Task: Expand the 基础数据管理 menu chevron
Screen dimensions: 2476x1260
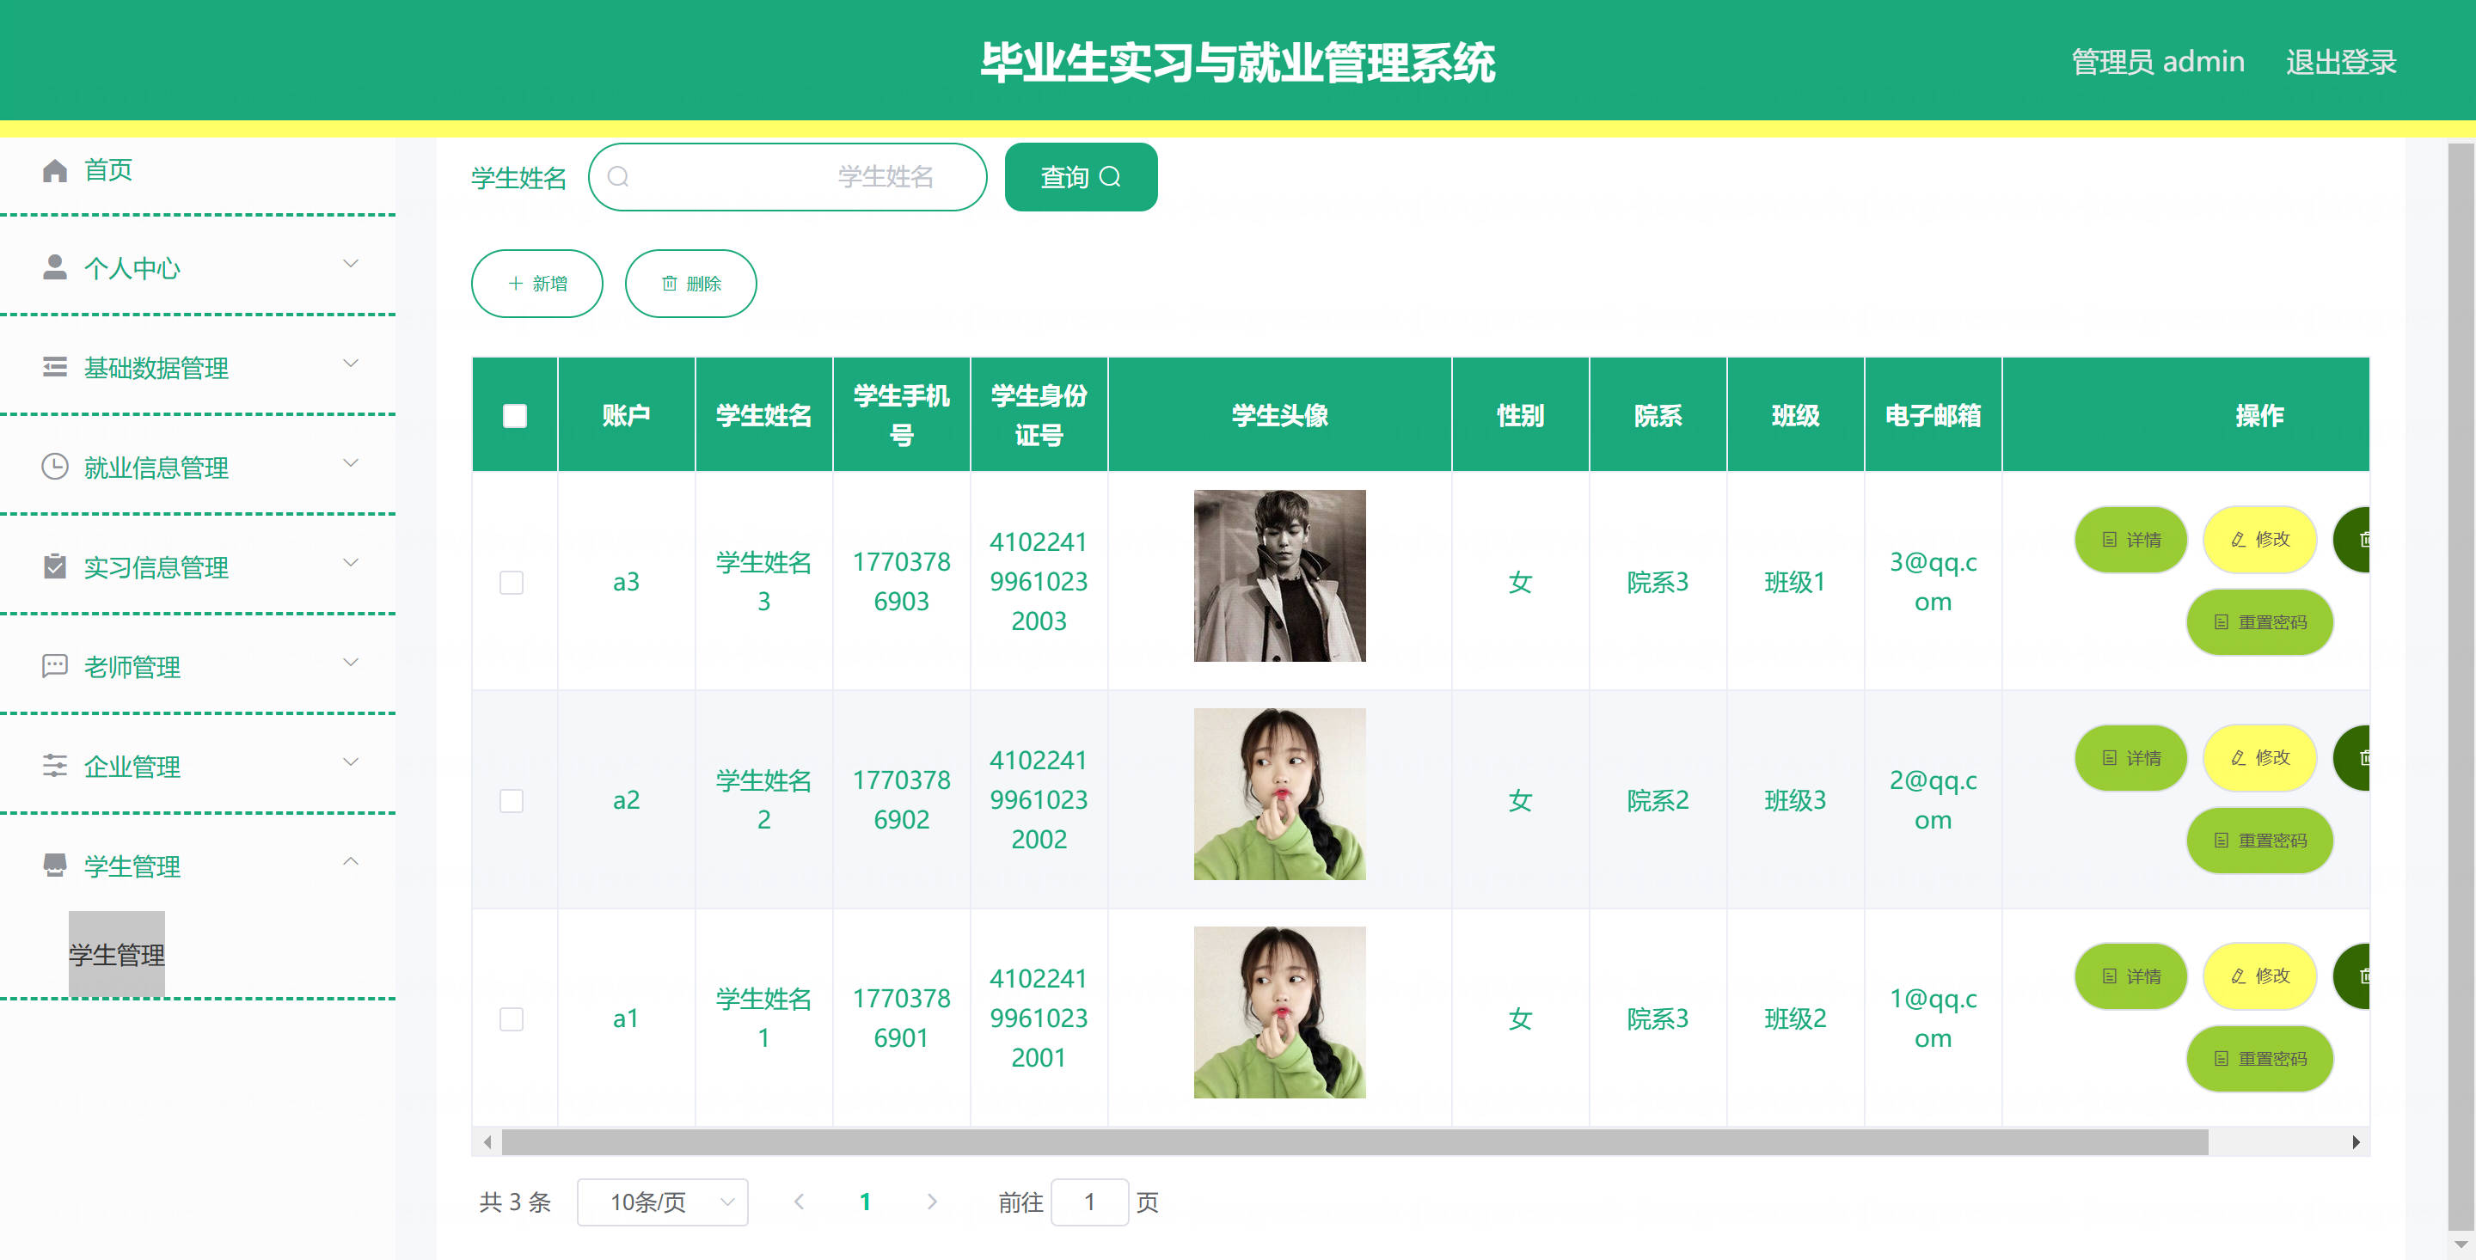Action: click(x=351, y=364)
